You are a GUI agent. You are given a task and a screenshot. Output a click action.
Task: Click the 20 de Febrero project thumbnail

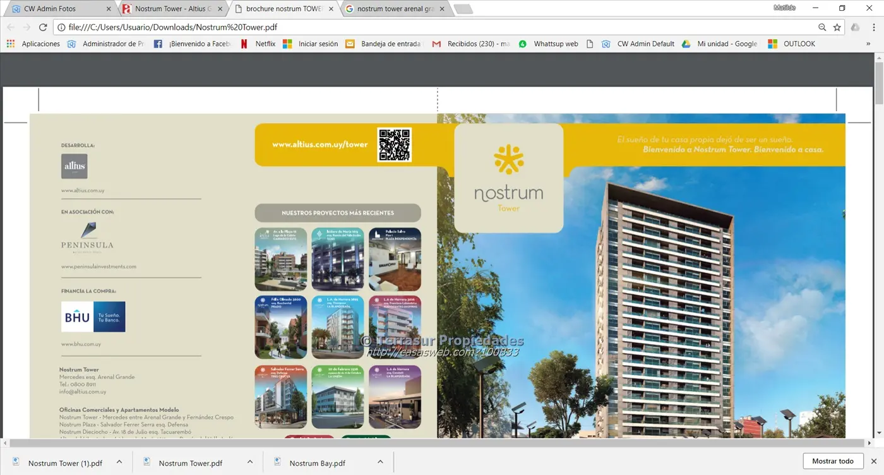[338, 397]
